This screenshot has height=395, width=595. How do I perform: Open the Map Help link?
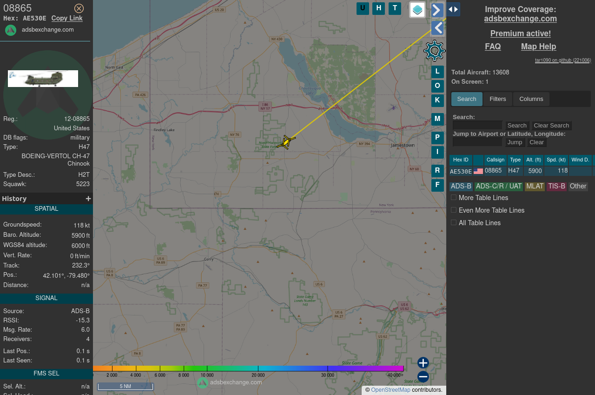[538, 47]
